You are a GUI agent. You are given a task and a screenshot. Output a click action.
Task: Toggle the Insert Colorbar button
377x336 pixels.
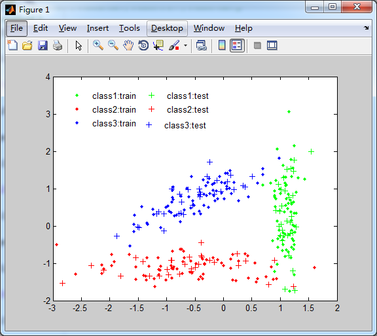pos(222,45)
